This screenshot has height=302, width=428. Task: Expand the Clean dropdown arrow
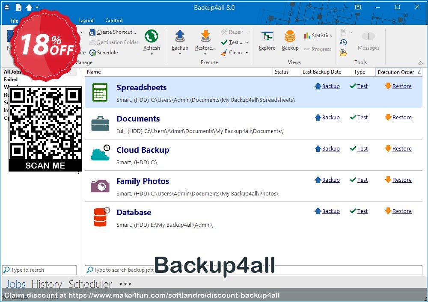[x=247, y=53]
